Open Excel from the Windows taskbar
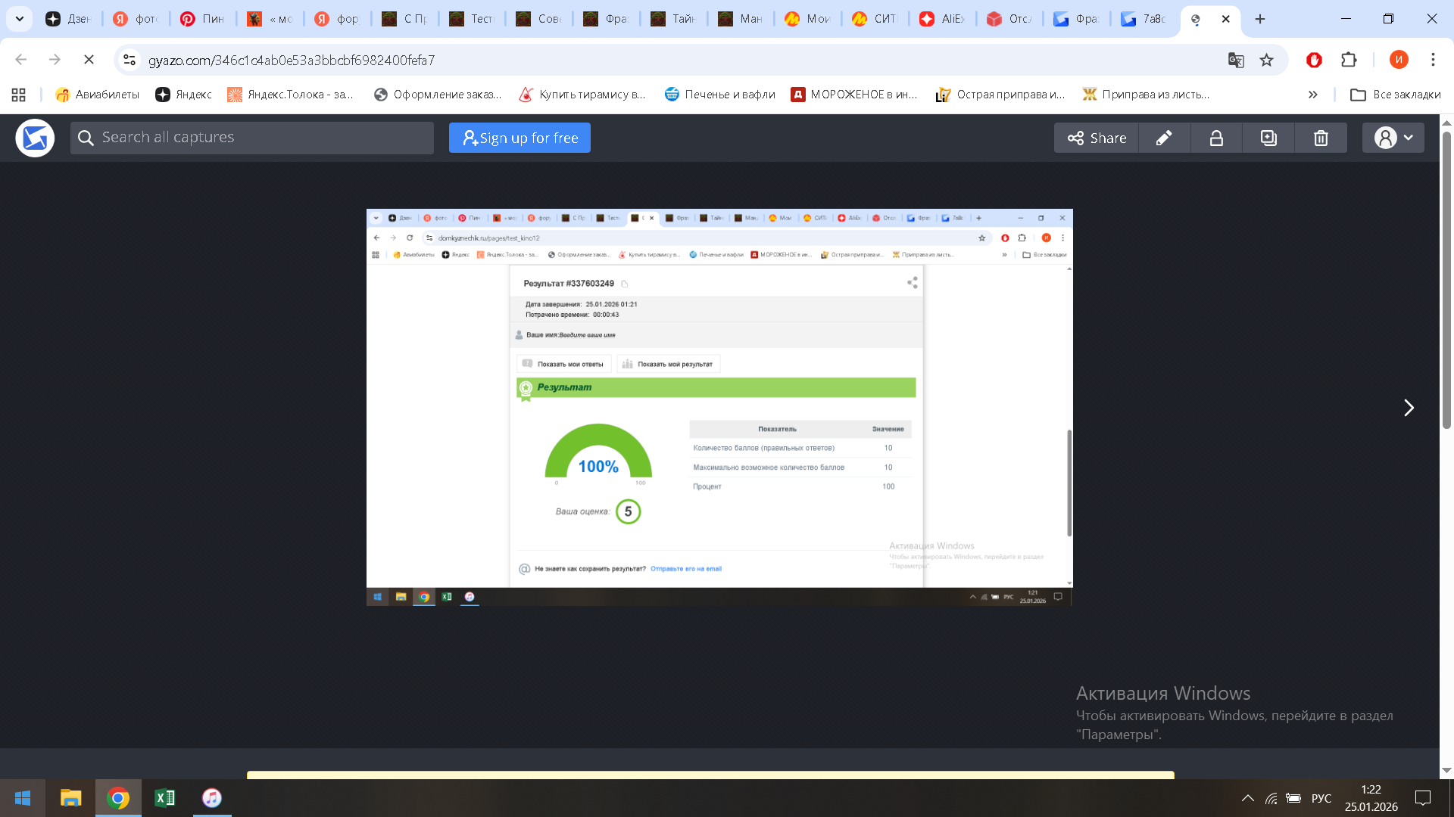Screen dimensions: 1454x817 [165, 798]
